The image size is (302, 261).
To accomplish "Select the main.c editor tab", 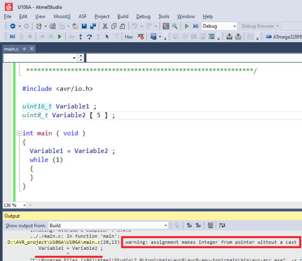I will [12, 49].
